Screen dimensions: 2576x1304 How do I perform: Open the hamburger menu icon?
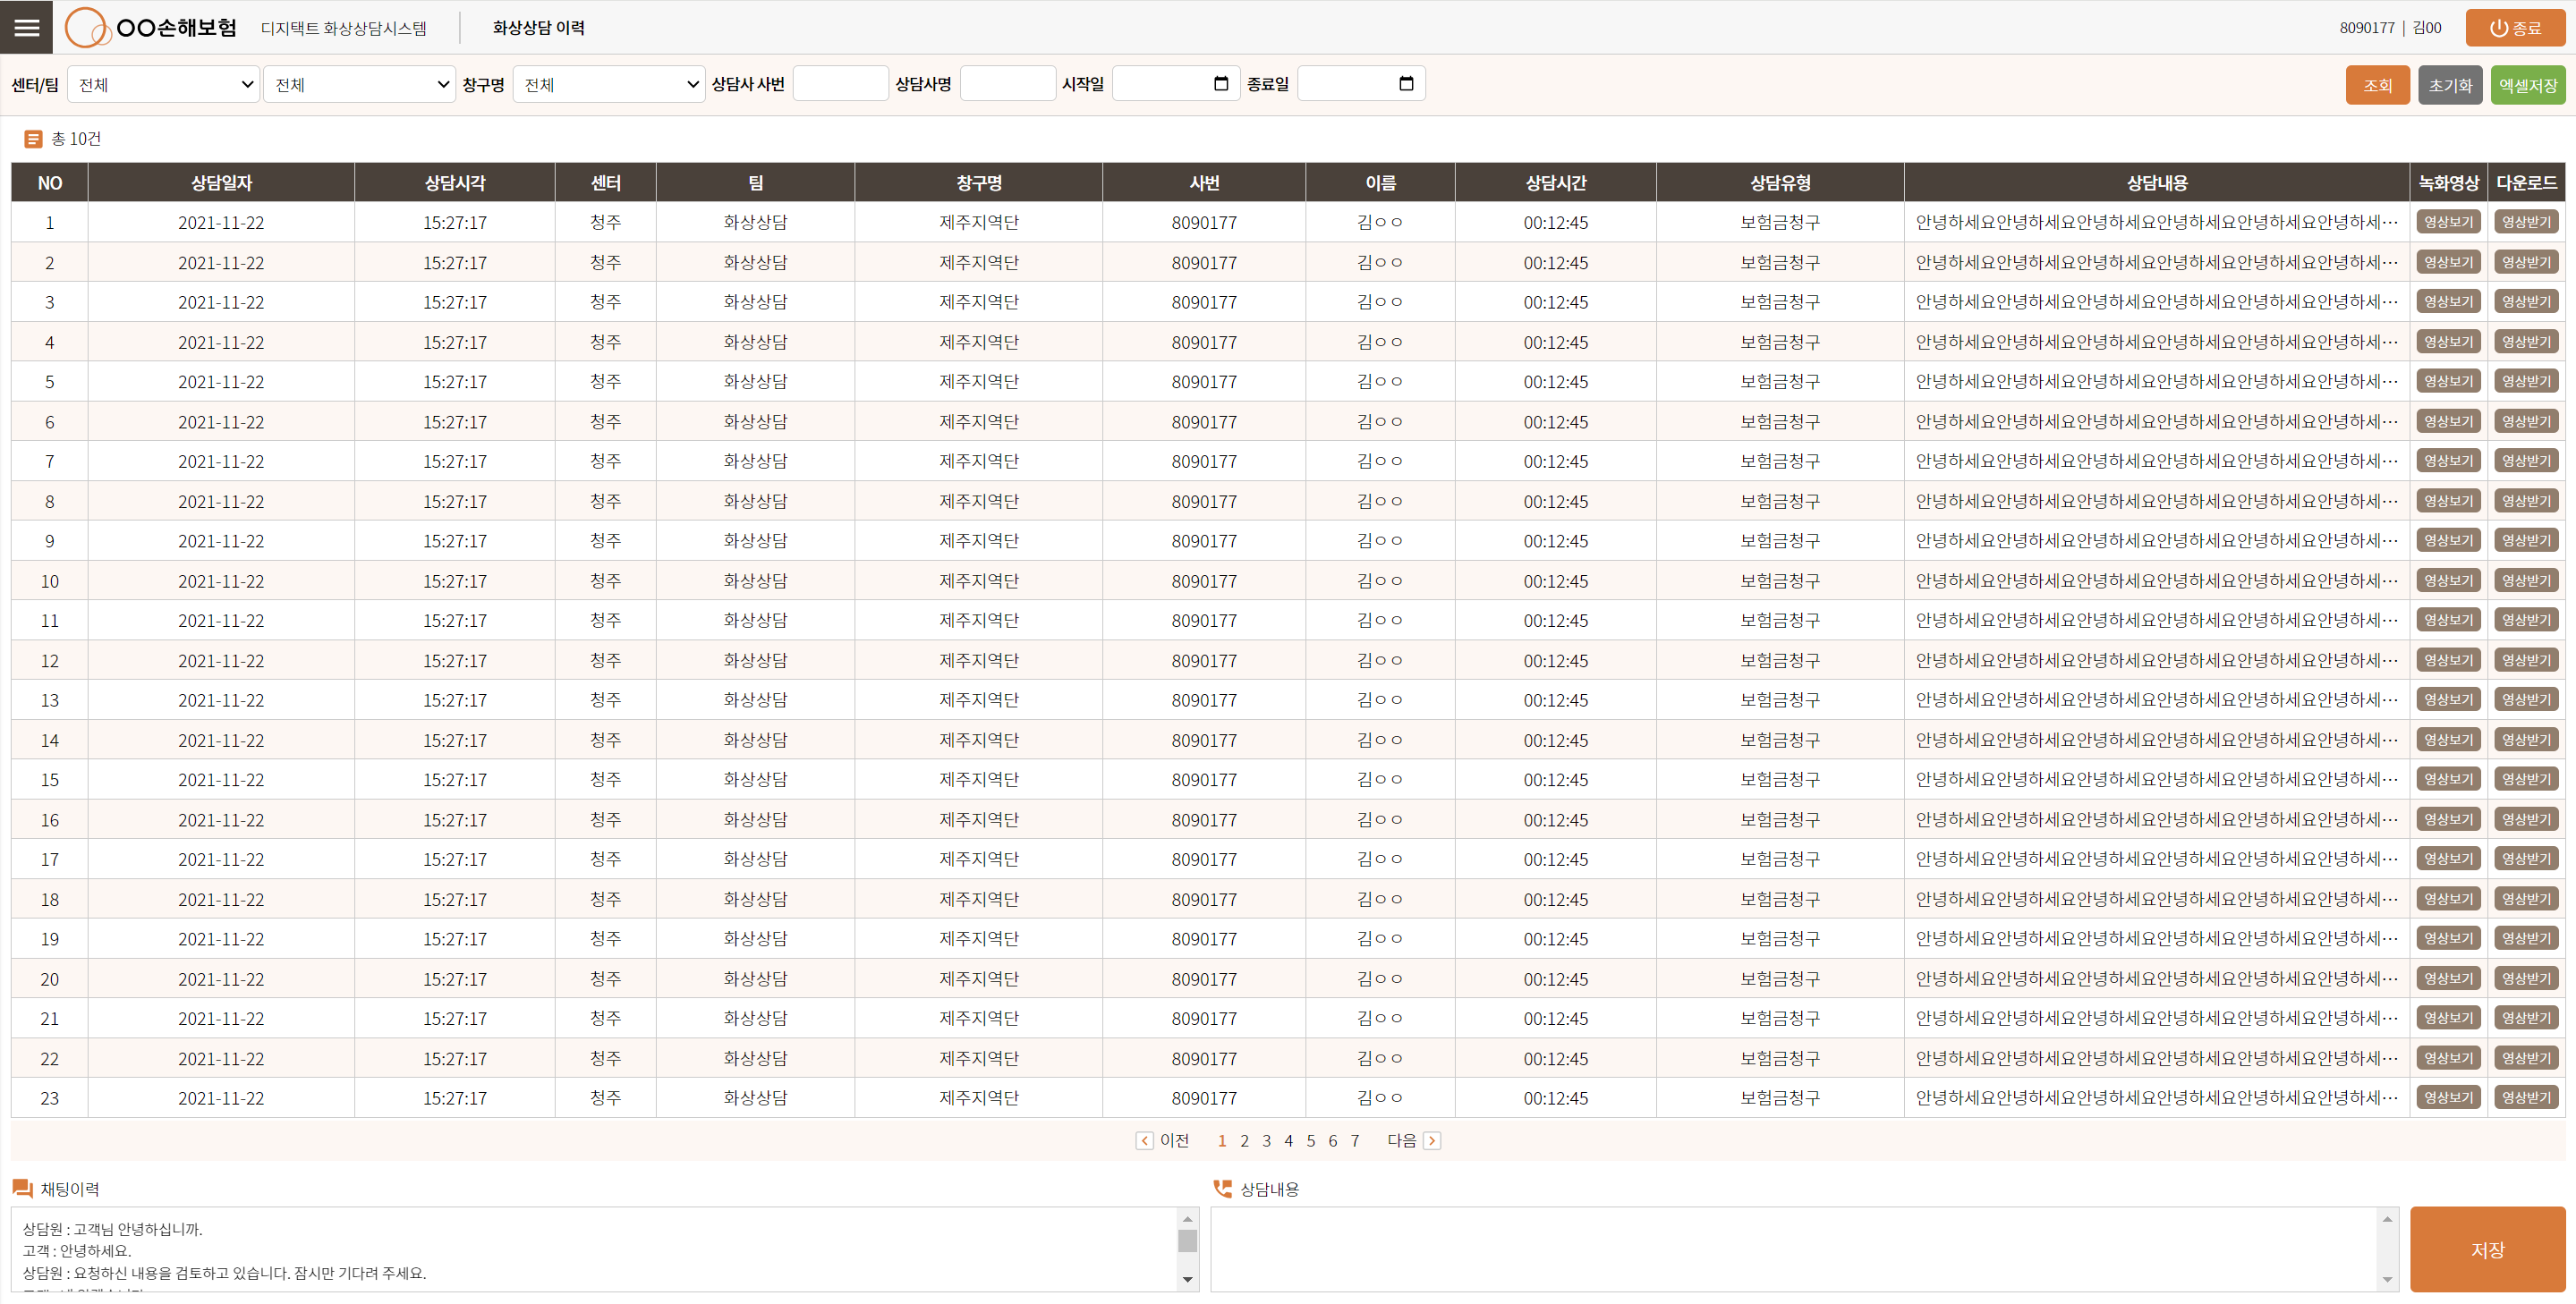tap(27, 27)
